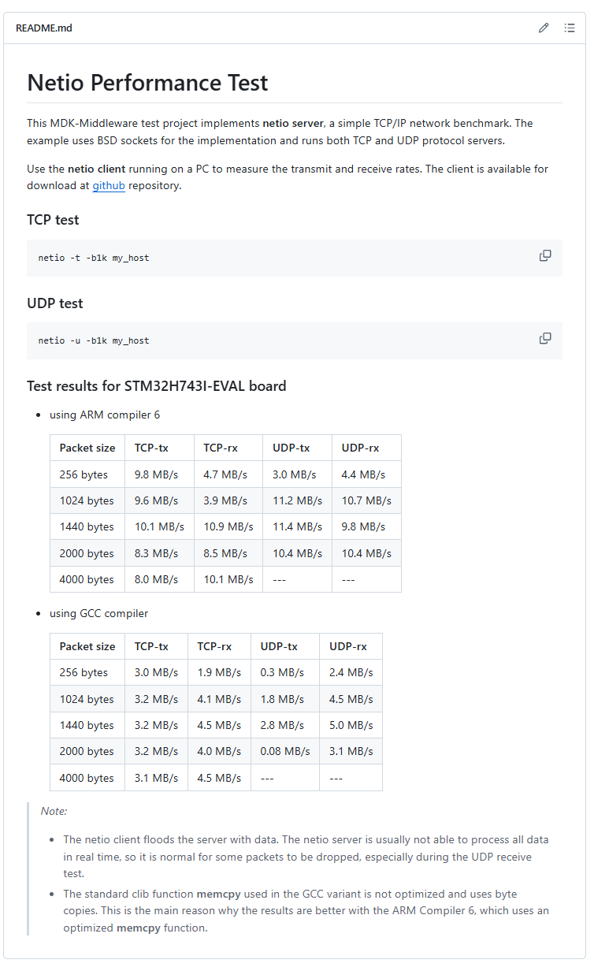Click the TCP test heading
Viewport: 594px width, 967px height.
[x=53, y=220]
